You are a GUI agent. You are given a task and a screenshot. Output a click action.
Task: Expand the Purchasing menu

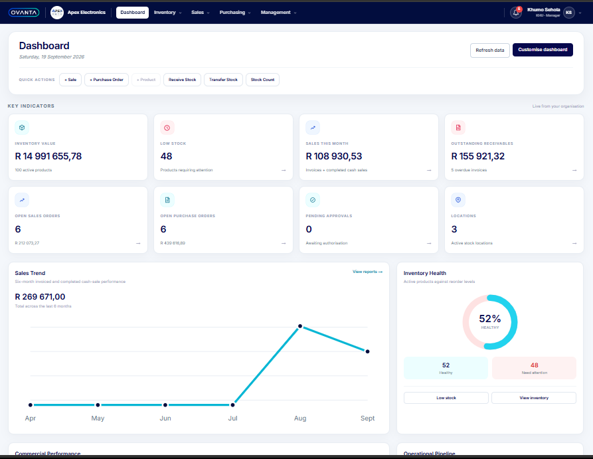click(235, 13)
